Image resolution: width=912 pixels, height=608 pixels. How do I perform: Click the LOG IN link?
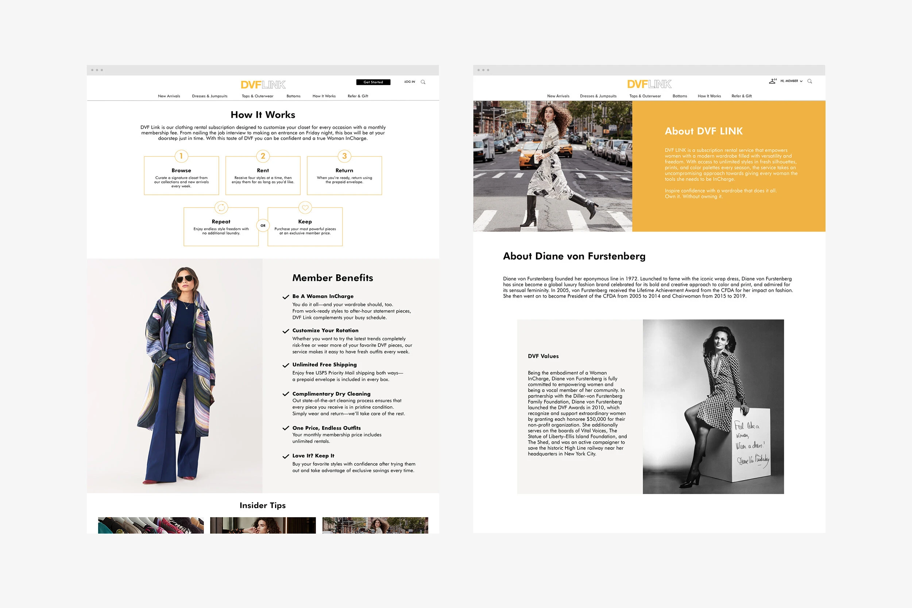409,82
